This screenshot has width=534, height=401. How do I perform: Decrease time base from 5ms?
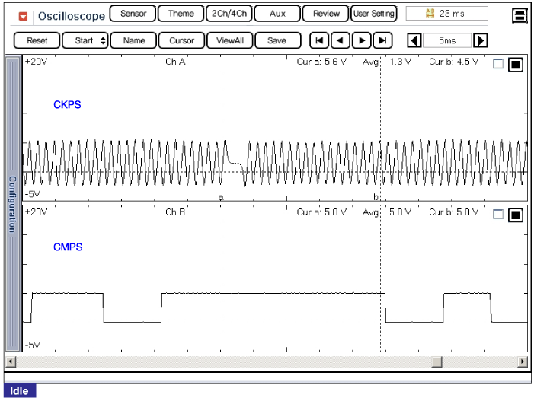415,40
